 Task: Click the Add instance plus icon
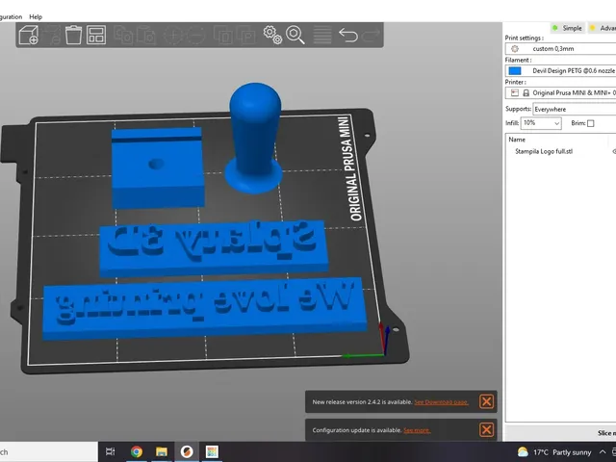tap(173, 35)
